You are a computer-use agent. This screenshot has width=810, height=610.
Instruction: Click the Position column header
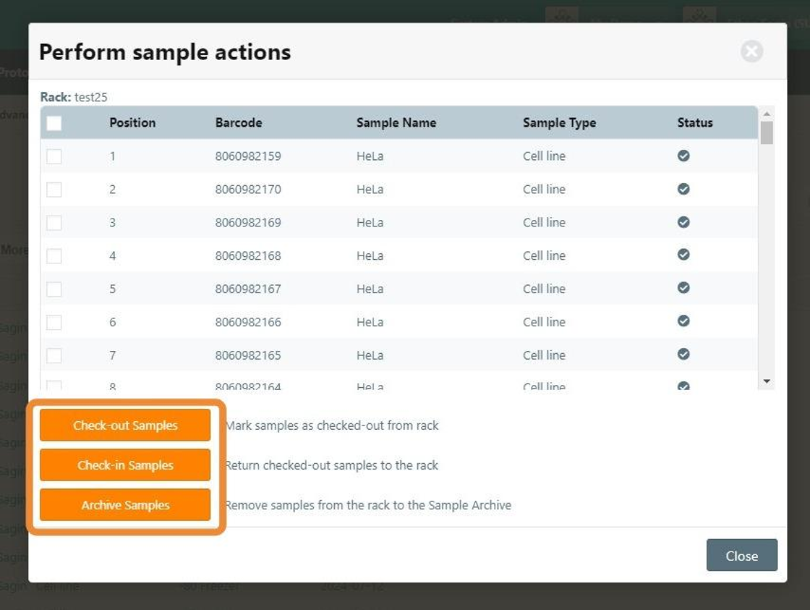point(132,122)
